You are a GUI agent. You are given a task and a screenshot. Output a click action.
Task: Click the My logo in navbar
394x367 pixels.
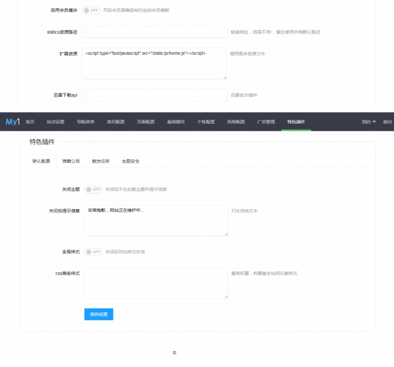tap(13, 122)
